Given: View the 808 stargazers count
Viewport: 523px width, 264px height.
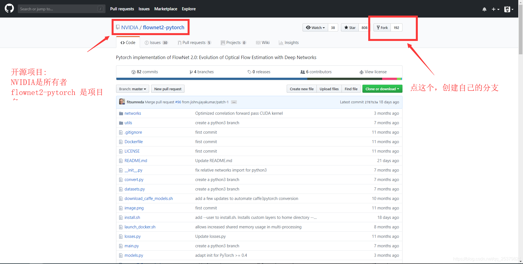Looking at the screenshot, I should click(364, 28).
